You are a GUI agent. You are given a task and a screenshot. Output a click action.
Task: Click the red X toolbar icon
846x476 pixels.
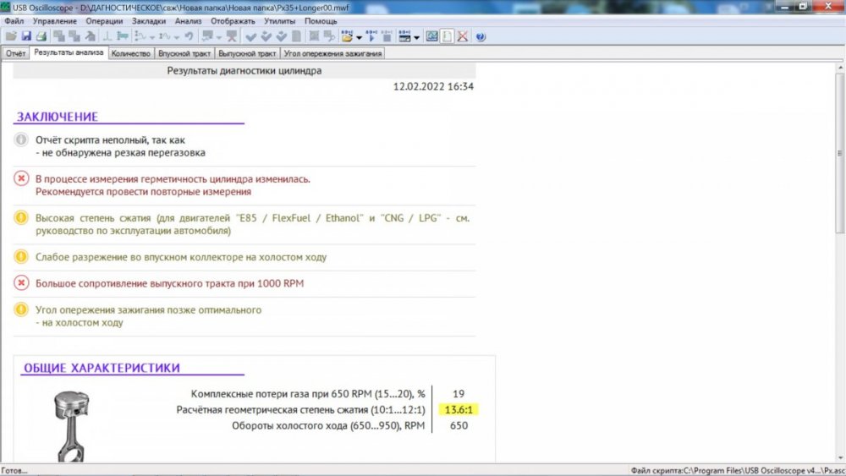[463, 36]
